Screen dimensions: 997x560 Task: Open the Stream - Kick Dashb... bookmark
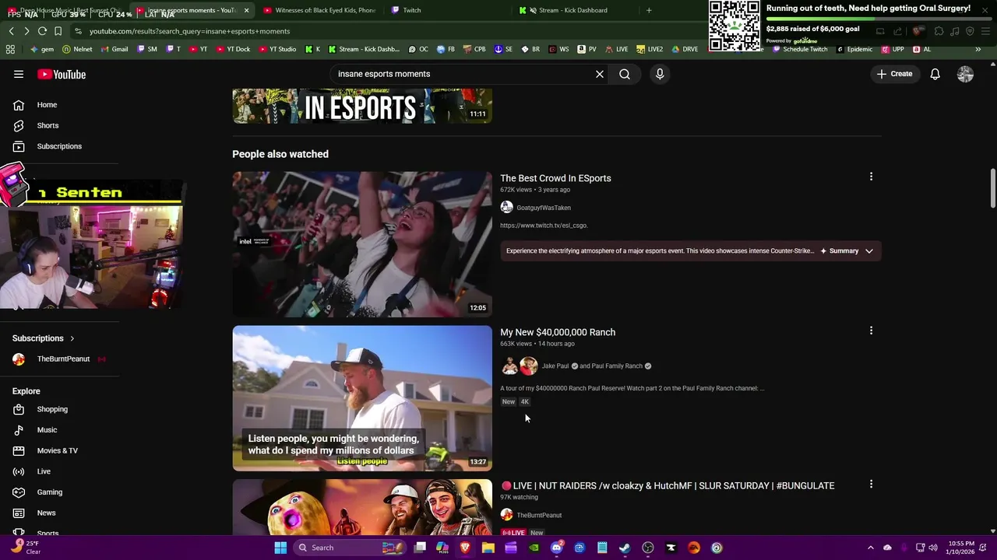tap(364, 49)
